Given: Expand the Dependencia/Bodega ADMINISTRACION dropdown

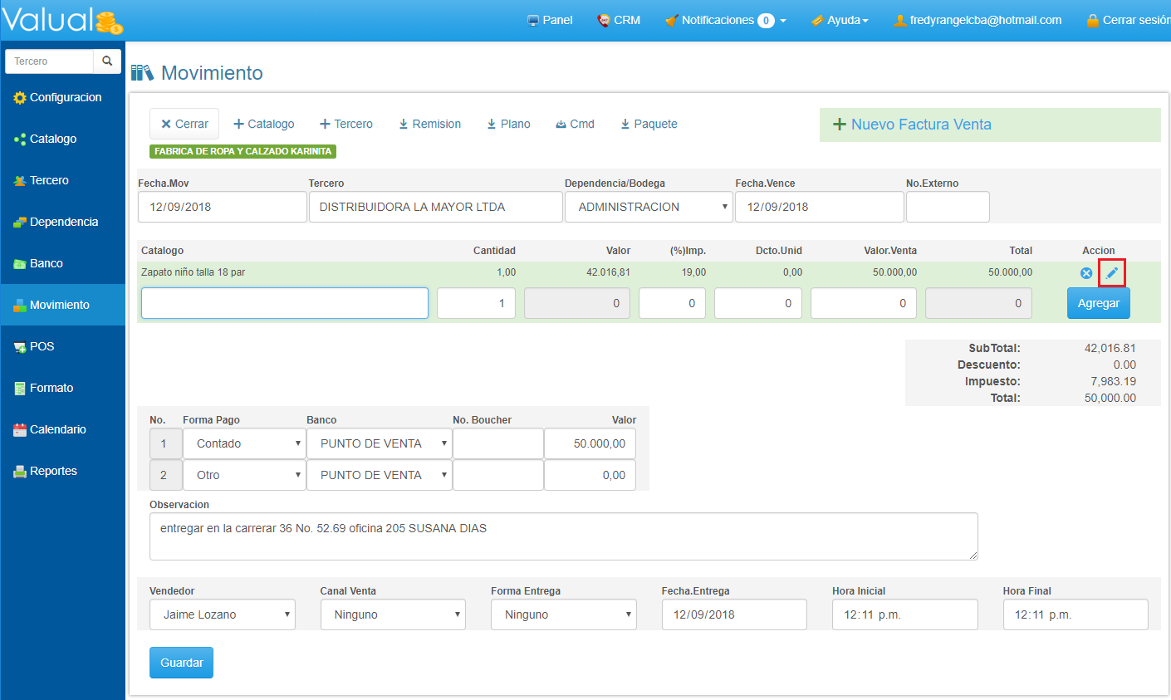Looking at the screenshot, I should 648,207.
